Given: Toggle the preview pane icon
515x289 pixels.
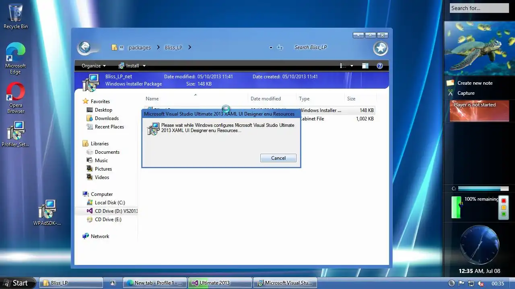Looking at the screenshot, I should [365, 66].
